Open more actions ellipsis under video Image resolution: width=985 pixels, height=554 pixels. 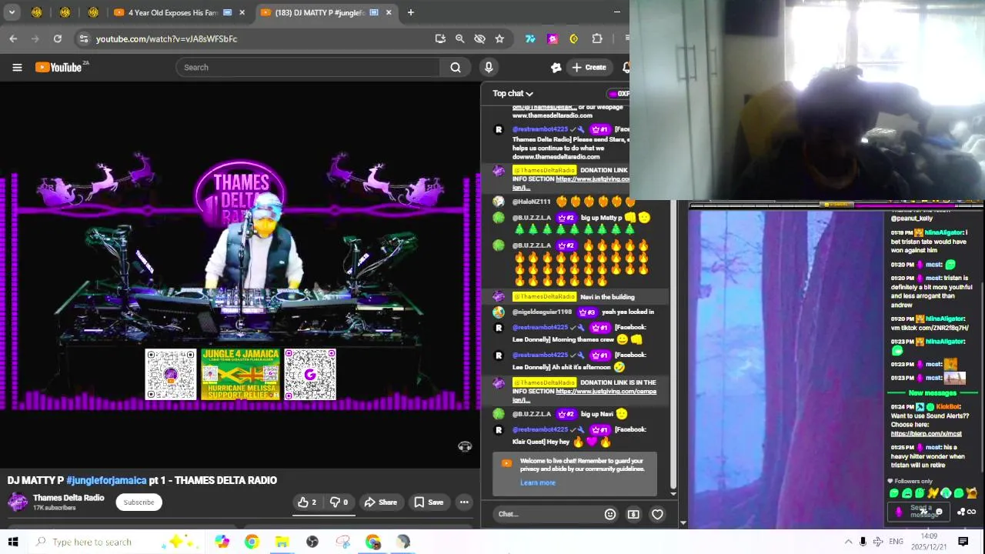click(464, 502)
